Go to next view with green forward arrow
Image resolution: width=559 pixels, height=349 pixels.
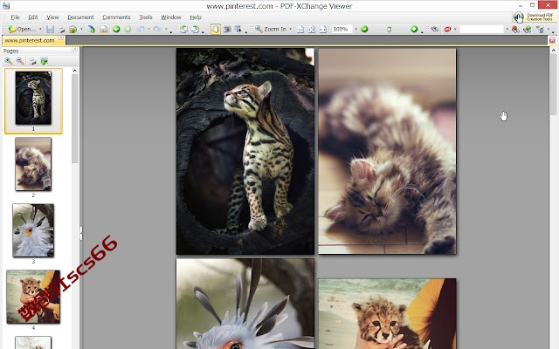(128, 29)
